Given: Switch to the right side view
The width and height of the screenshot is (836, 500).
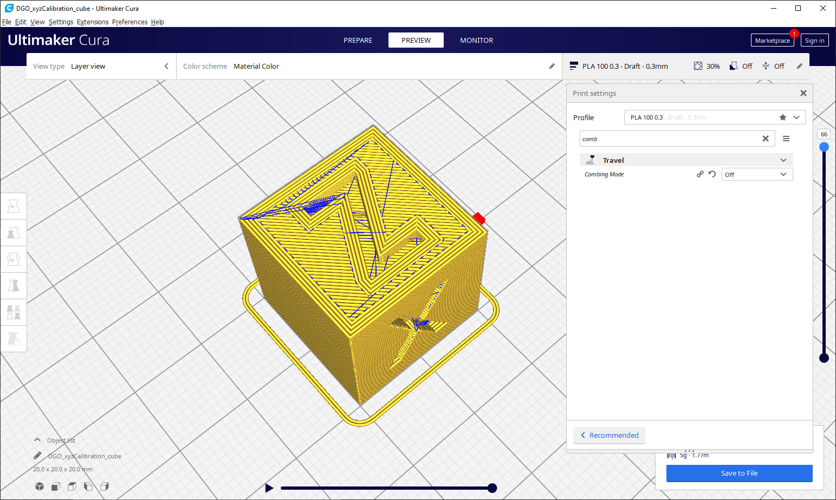Looking at the screenshot, I should click(105, 486).
